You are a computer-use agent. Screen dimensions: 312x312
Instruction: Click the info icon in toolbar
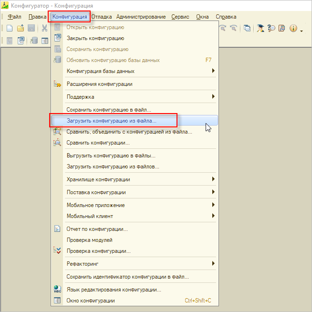tap(293, 28)
